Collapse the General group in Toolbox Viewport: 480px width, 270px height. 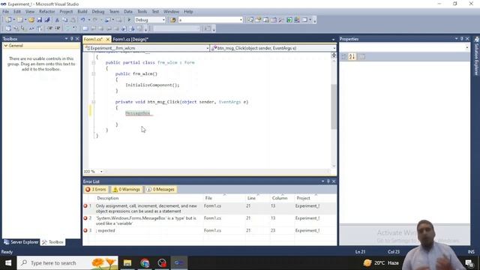pyautogui.click(x=5, y=46)
